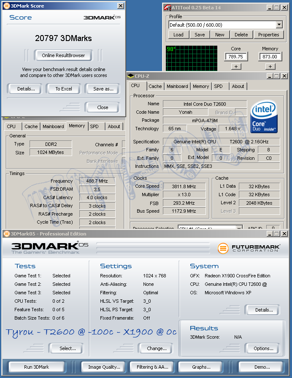292x378 pixels.
Task: Select Mainboard tab in background CPU-Z window
Action: point(53,126)
